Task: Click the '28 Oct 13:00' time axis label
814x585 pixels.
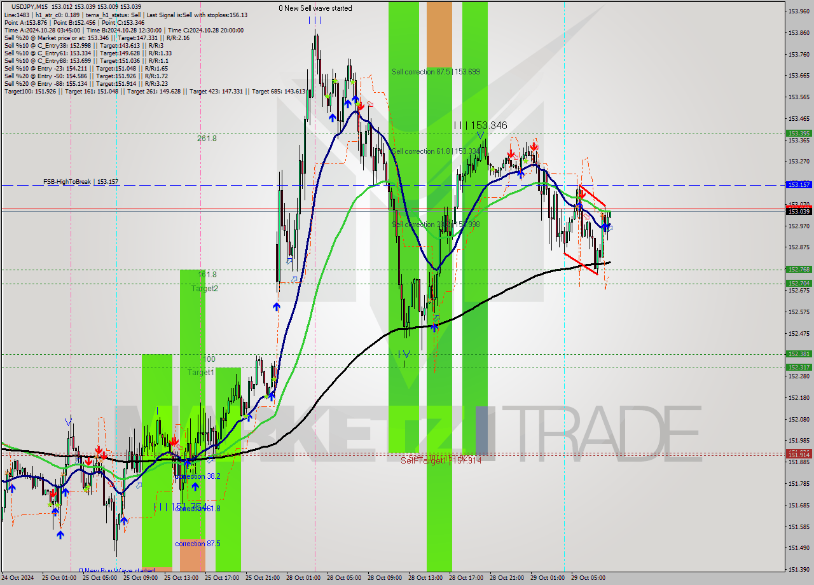Action: pyautogui.click(x=425, y=578)
